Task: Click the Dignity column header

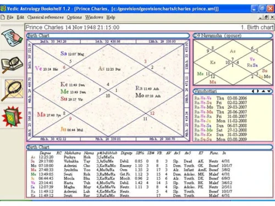Action: [x=126, y=153]
